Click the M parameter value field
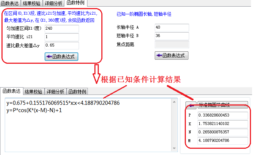The image size is (255, 155). coord(222,140)
